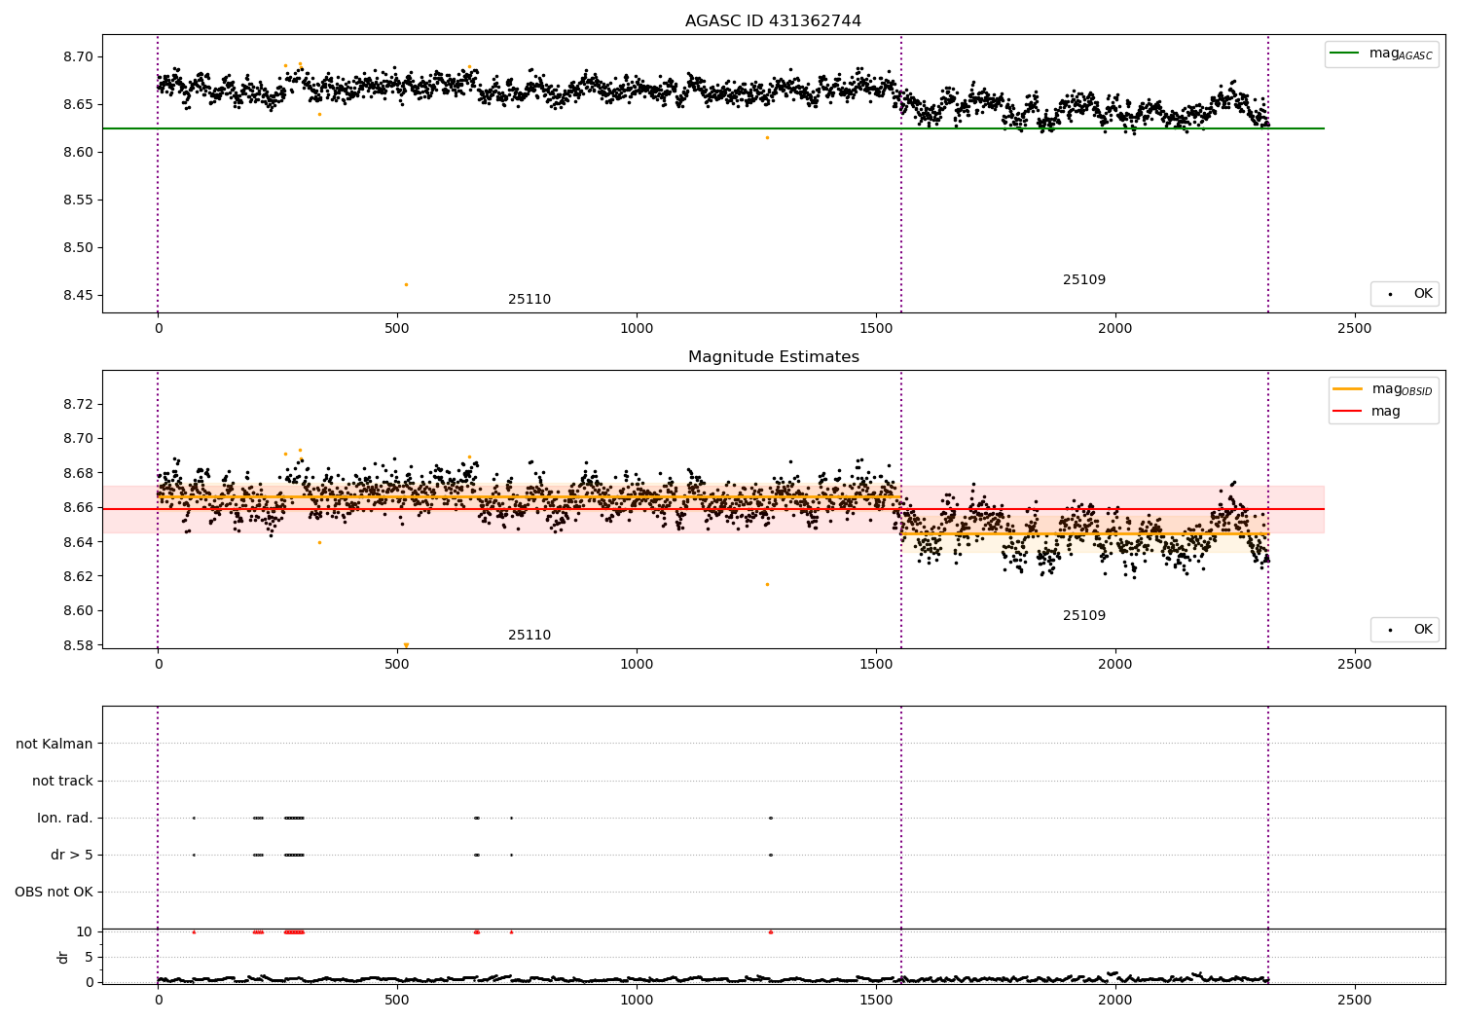The image size is (1460, 1022).
Task: Click the 2000 x-tick under the bottom plot
Action: pos(1115,1000)
